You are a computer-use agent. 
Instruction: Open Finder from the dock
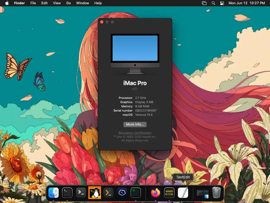coord(54,193)
